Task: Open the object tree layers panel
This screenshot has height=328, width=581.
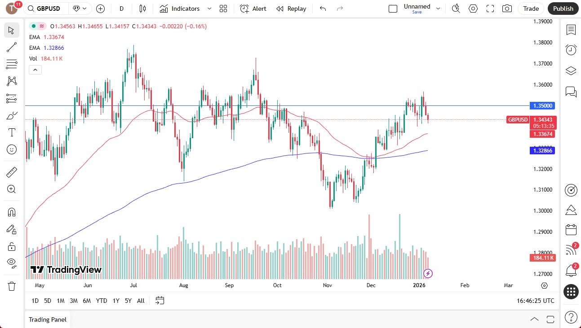Action: pyautogui.click(x=571, y=70)
